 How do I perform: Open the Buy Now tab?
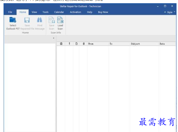pyautogui.click(x=103, y=12)
